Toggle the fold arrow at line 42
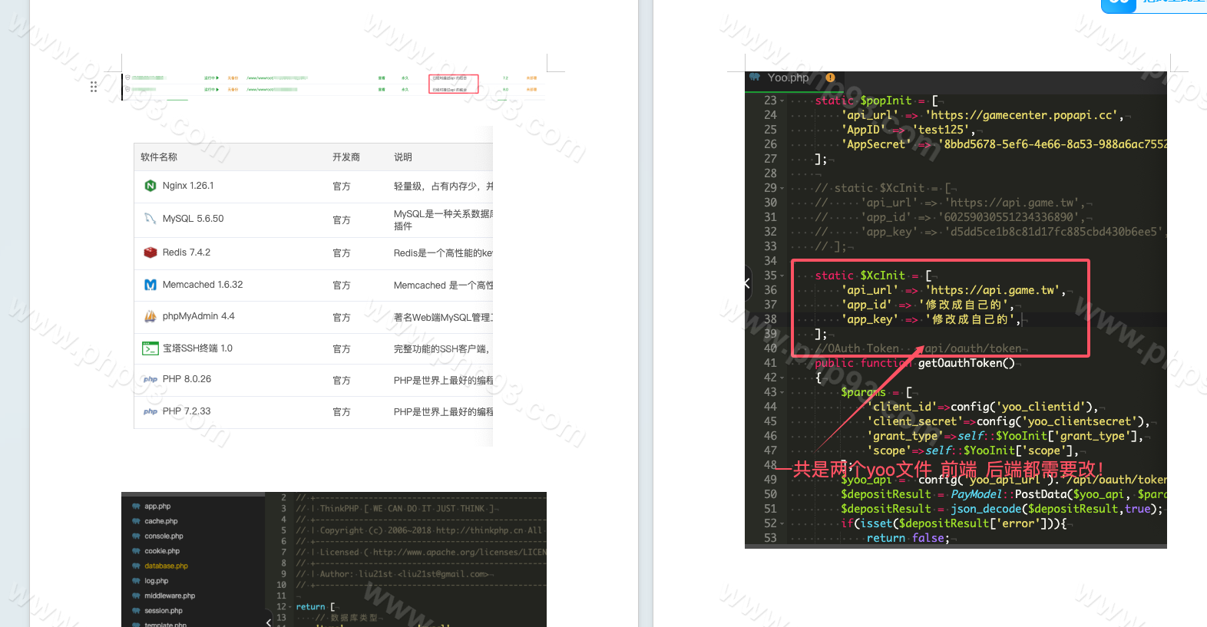 tap(782, 378)
